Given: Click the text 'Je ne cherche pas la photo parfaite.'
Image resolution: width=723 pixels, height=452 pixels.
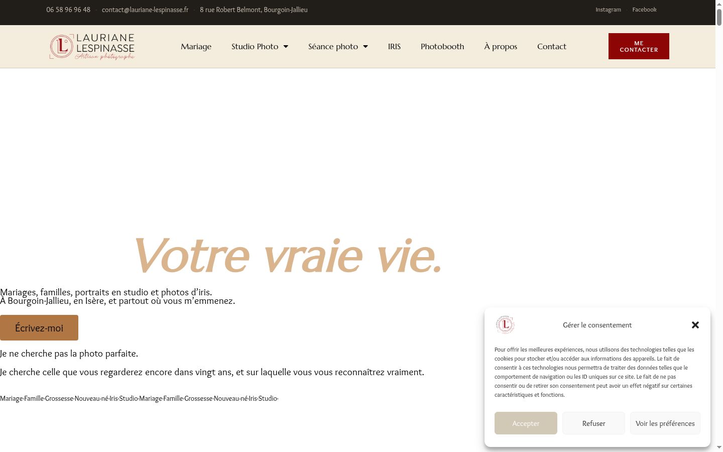Looking at the screenshot, I should coord(69,354).
